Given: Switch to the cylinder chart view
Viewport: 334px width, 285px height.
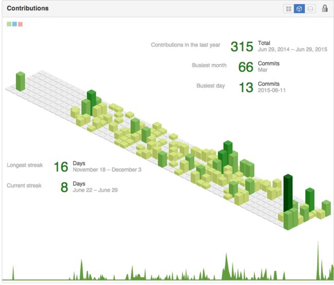Looking at the screenshot, I should tap(310, 9).
